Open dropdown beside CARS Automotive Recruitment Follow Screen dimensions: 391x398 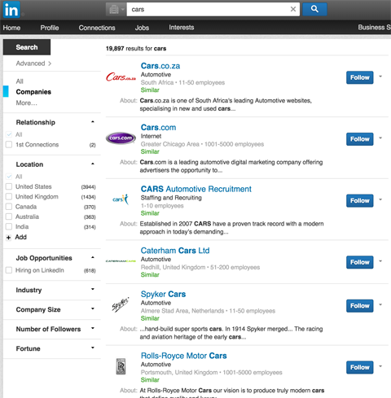[380, 200]
